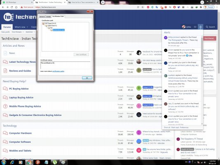The width and height of the screenshot is (220, 165).
Task: Open Reviews and Guides forum
Action: 20,71
